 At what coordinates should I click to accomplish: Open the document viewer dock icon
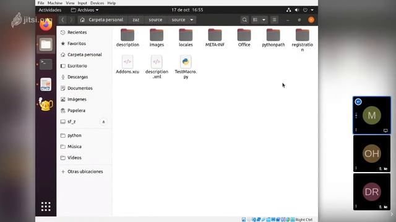point(46,84)
